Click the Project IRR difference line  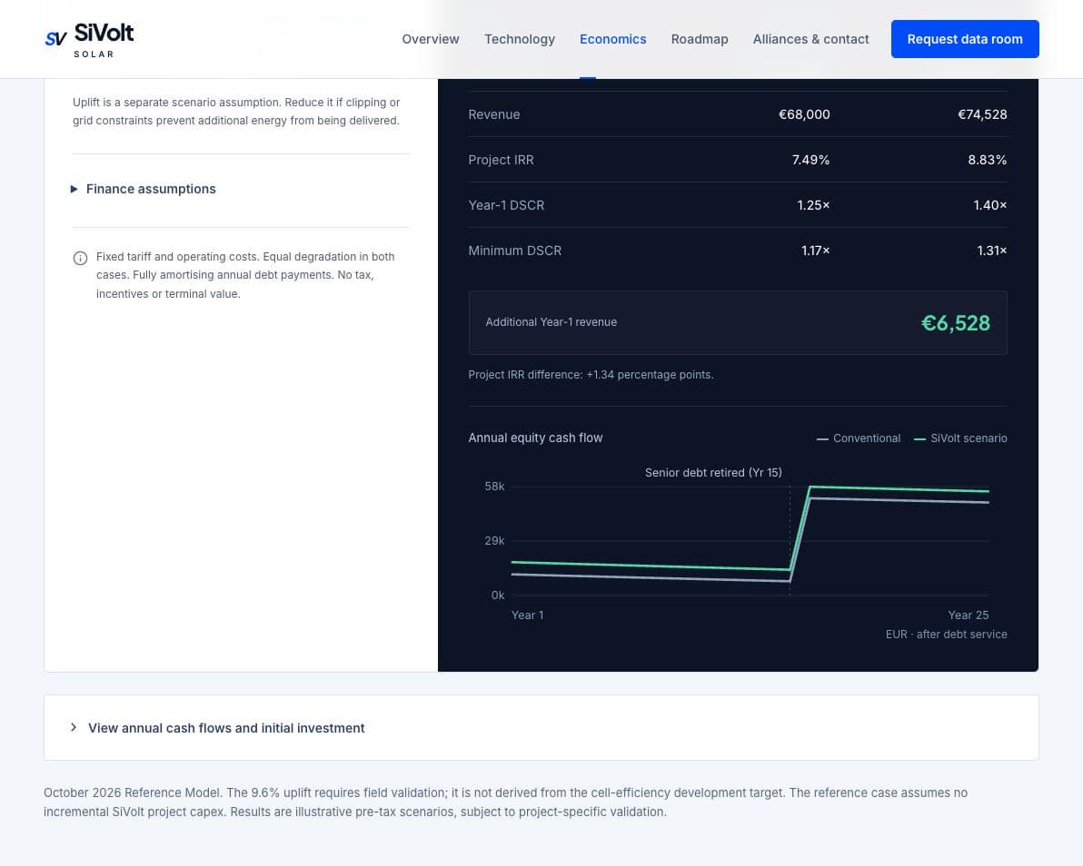[591, 375]
